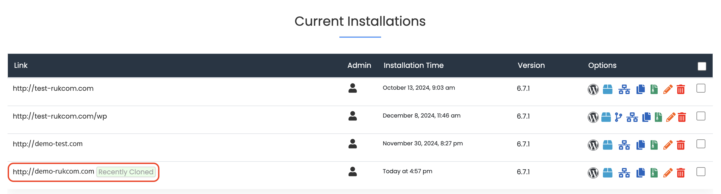Viewport: 721px width, 194px height.
Task: Open the http://demo-rukcom.com link
Action: pyautogui.click(x=53, y=171)
